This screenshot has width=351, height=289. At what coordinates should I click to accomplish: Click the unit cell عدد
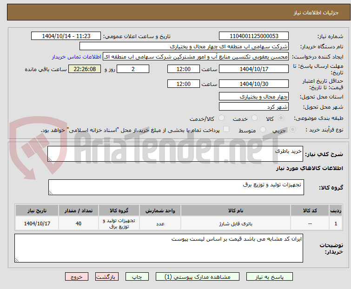pyautogui.click(x=160, y=223)
